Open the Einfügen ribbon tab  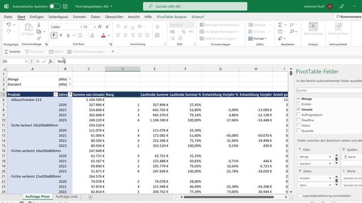click(37, 17)
